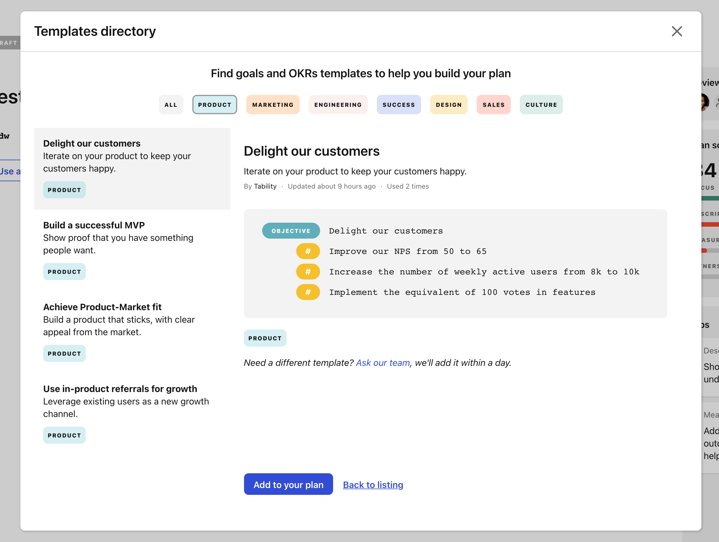Screen dimensions: 719x542
Task: Select SUCCESS filter toggle
Action: point(398,104)
